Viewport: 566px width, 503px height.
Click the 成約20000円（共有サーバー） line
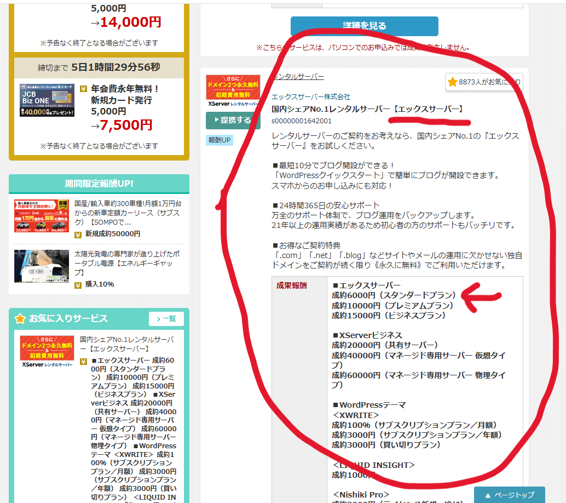coord(385,345)
